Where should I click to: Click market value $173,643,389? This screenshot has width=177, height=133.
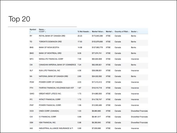pos(97,36)
